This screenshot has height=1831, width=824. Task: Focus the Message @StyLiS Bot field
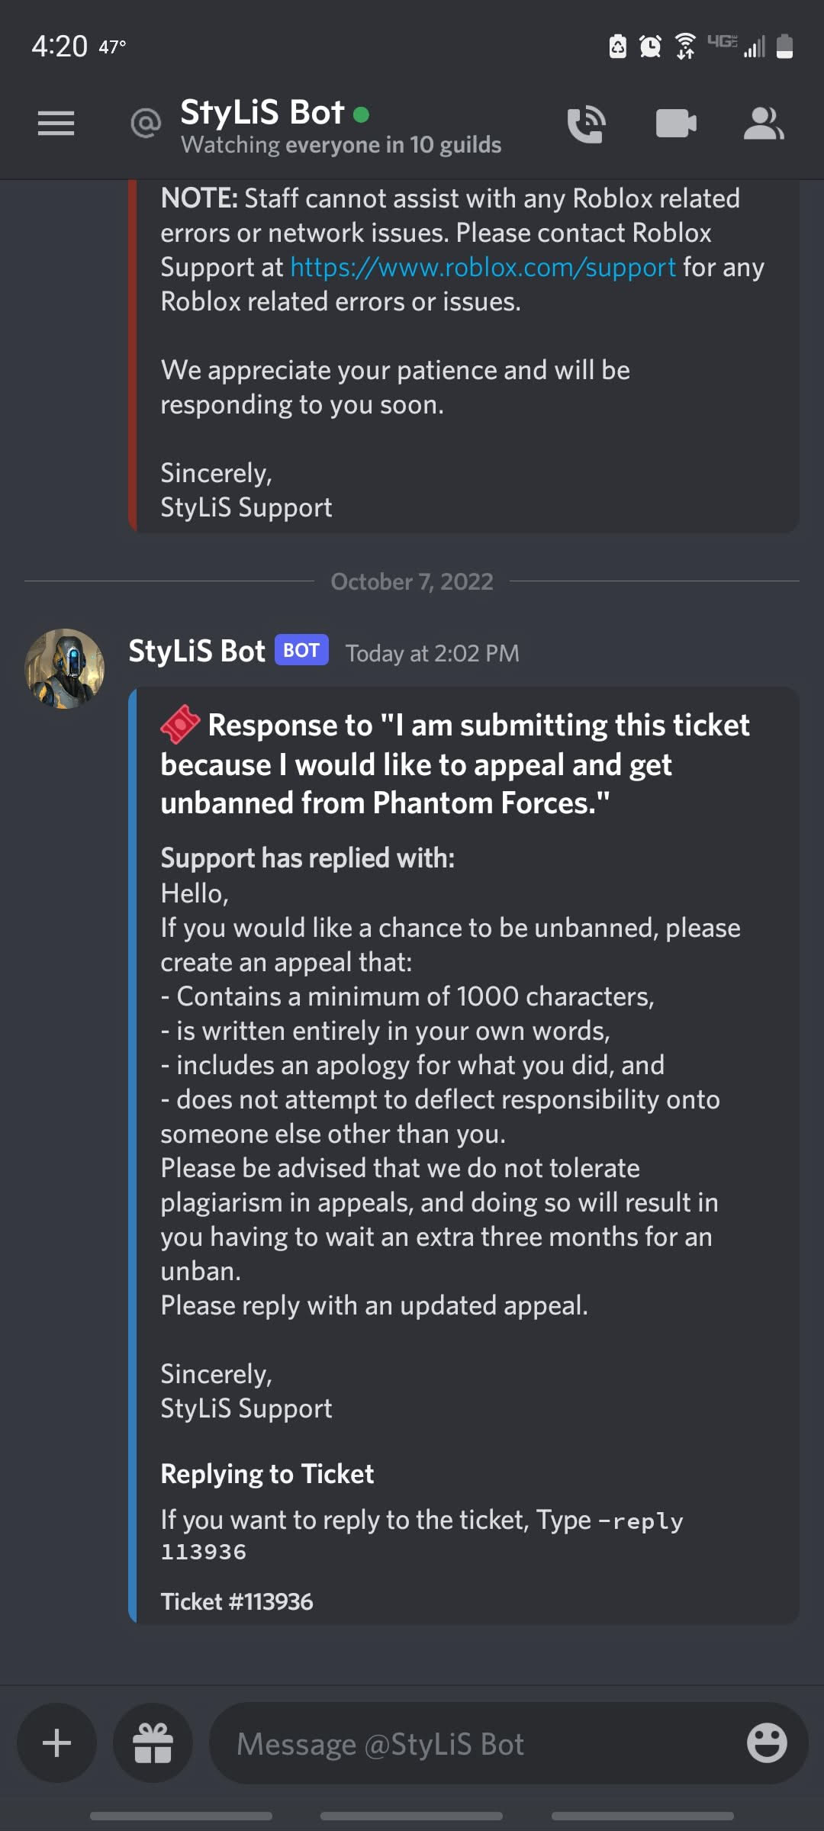473,1743
